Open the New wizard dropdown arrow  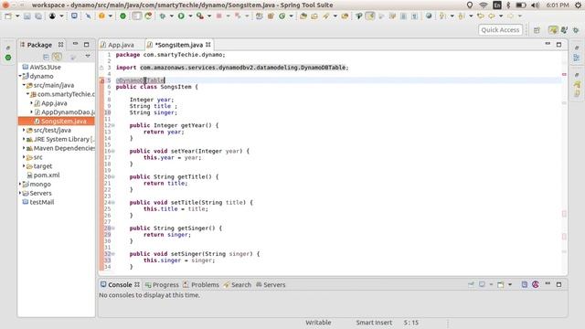pyautogui.click(x=17, y=16)
